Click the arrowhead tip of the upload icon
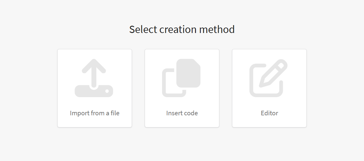Screen dimensions: 364x161 tap(94, 61)
